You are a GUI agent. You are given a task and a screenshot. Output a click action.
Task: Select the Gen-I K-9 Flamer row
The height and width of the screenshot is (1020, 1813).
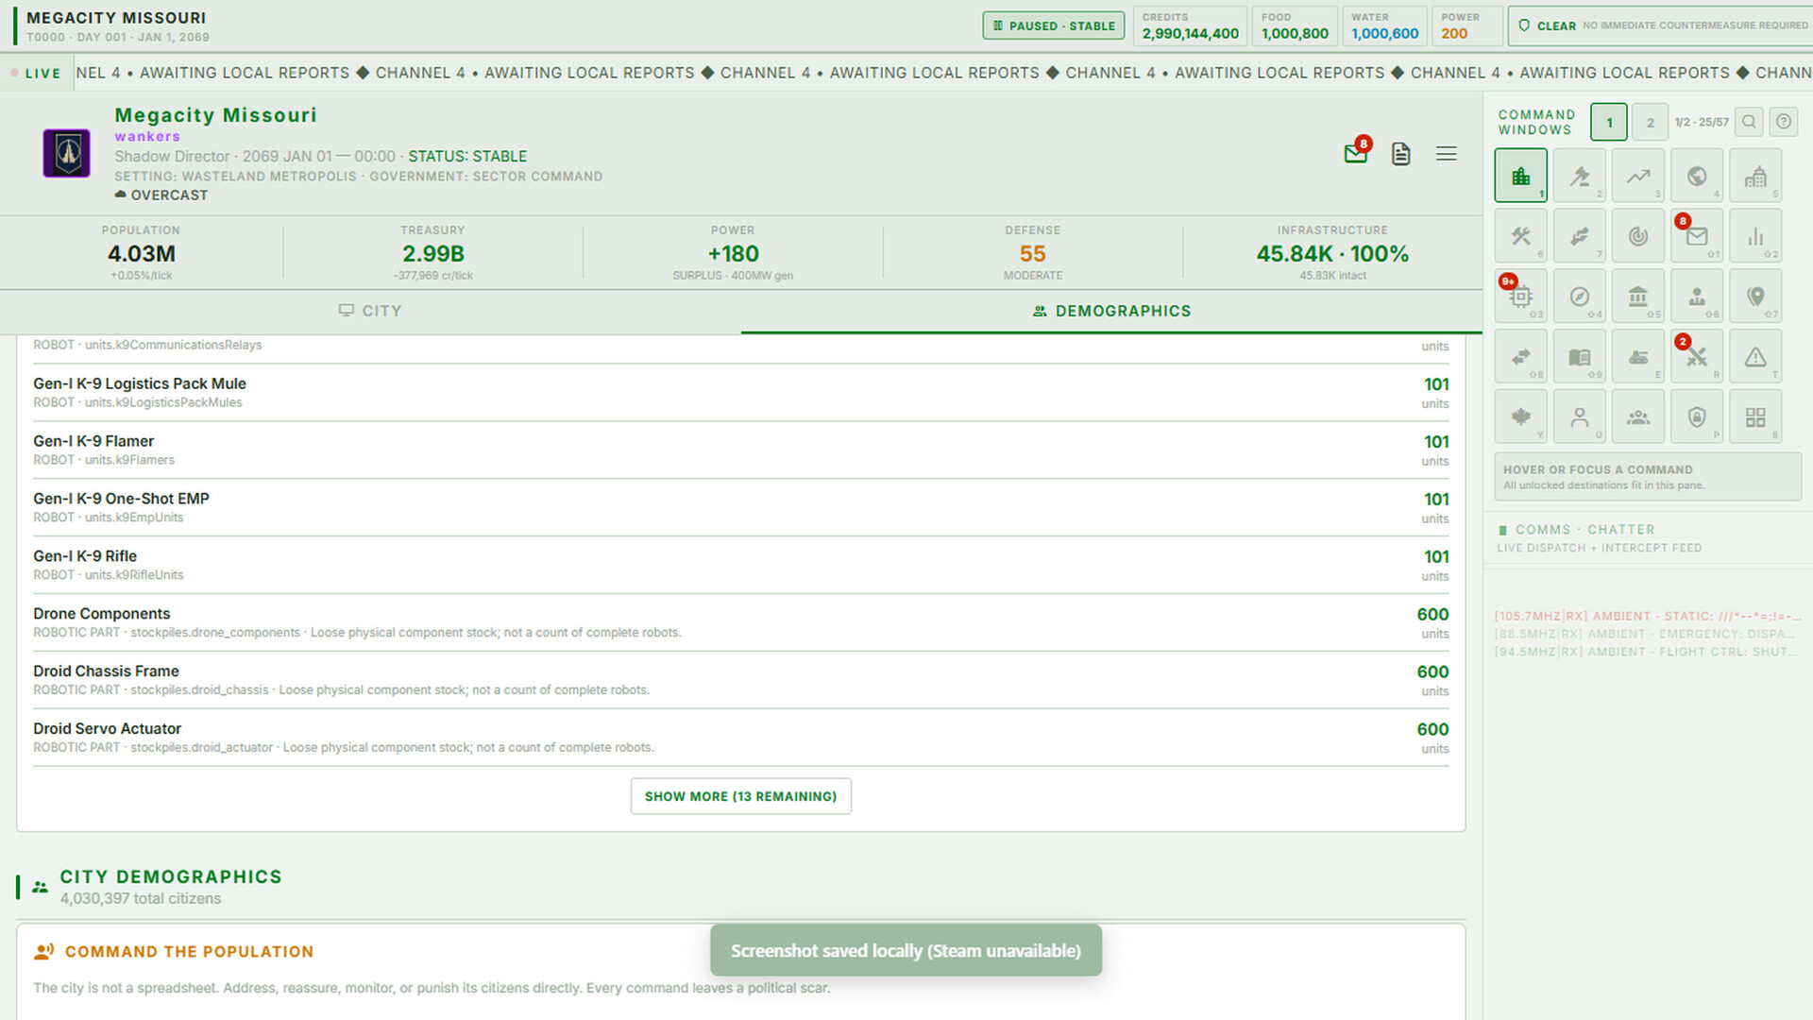point(740,450)
